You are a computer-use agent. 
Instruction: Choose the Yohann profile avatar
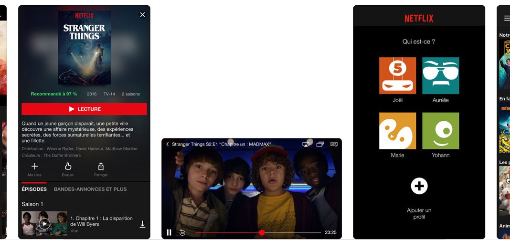[x=441, y=131]
